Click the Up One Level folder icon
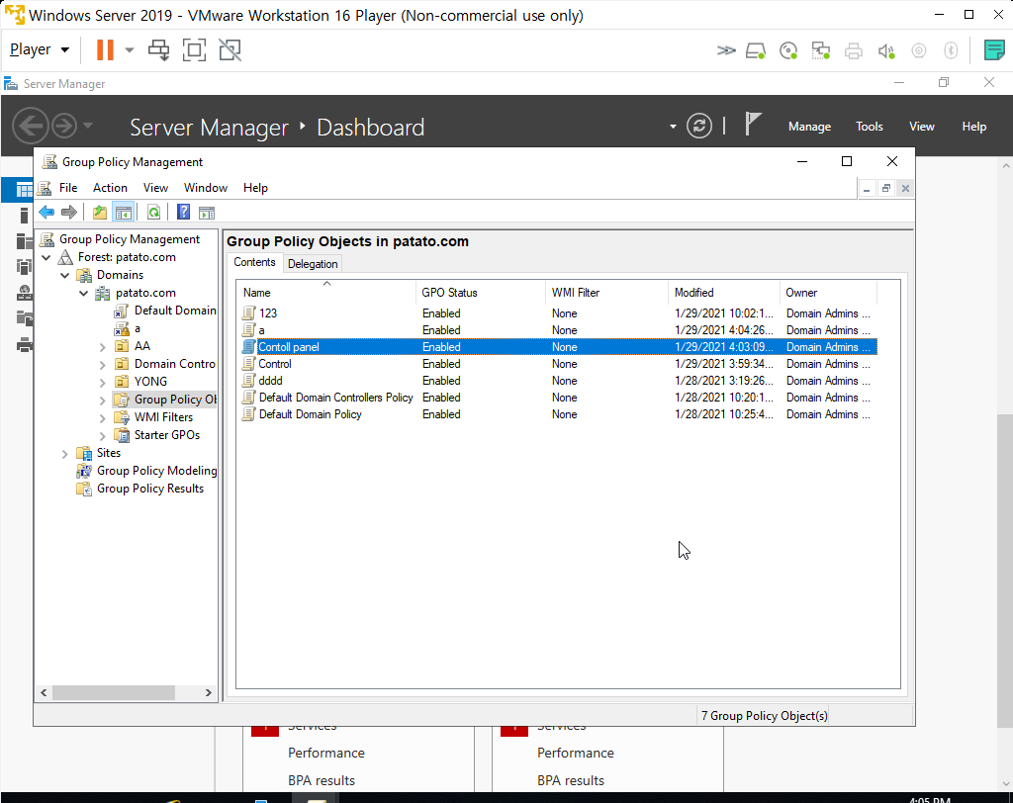The image size is (1013, 803). pos(100,212)
